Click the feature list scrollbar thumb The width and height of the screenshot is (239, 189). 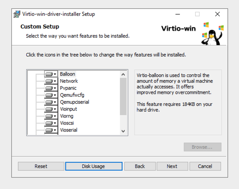coord(123,96)
